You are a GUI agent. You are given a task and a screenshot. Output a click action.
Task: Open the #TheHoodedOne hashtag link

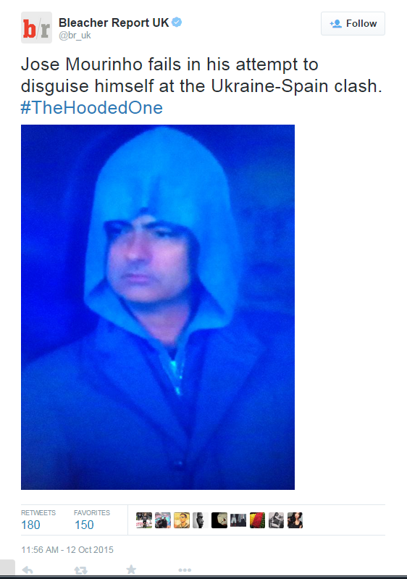91,108
